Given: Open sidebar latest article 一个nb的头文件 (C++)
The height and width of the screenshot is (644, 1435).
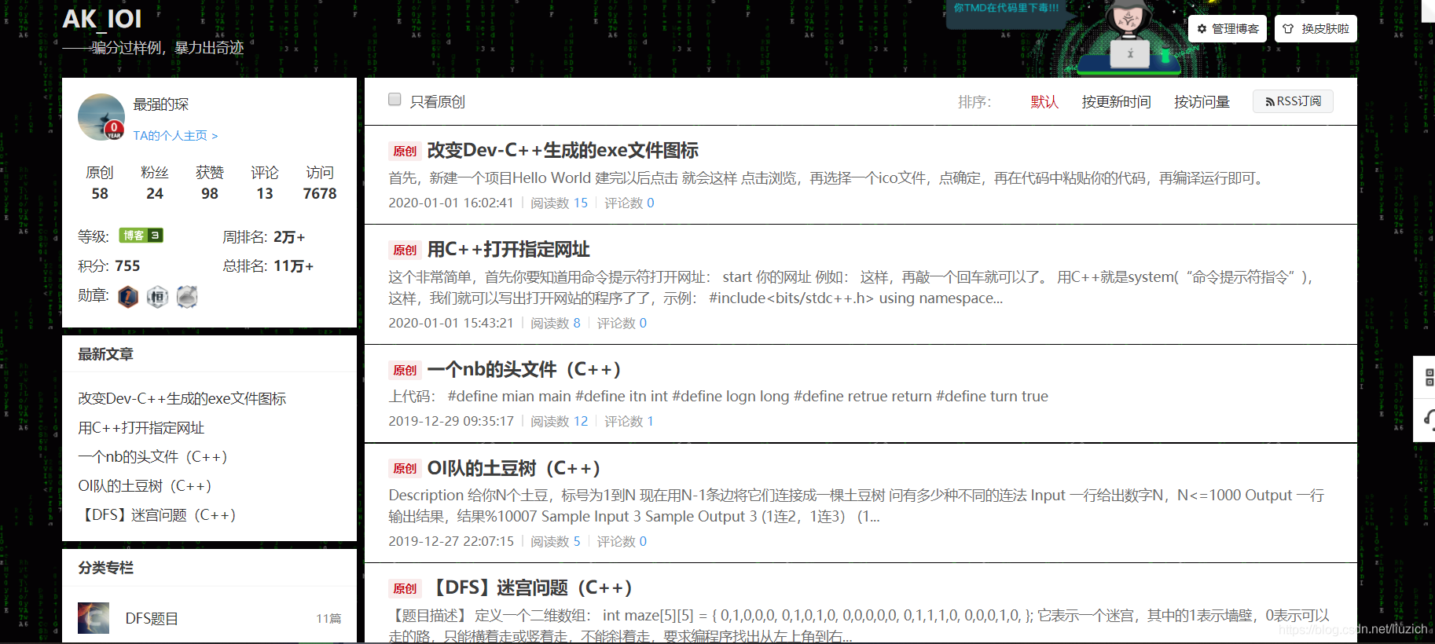Looking at the screenshot, I should [x=153, y=457].
